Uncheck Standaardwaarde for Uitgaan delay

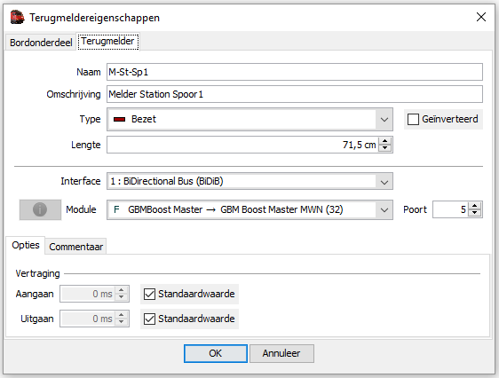(149, 319)
